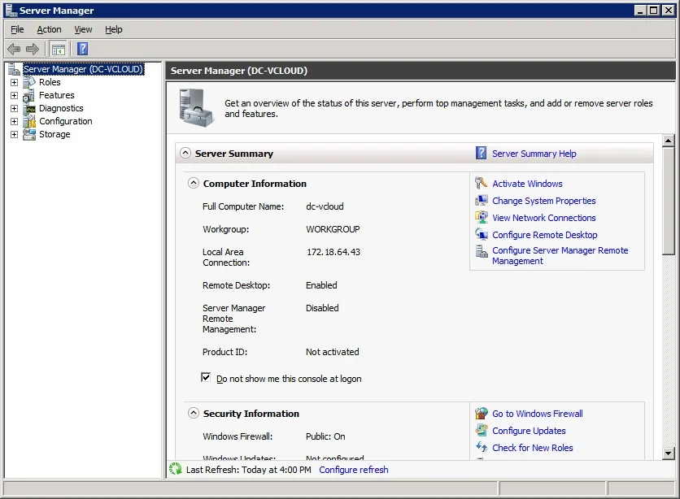Toggle the Show/Hide Console Tree toolbar icon
Image resolution: width=680 pixels, height=499 pixels.
click(x=58, y=49)
